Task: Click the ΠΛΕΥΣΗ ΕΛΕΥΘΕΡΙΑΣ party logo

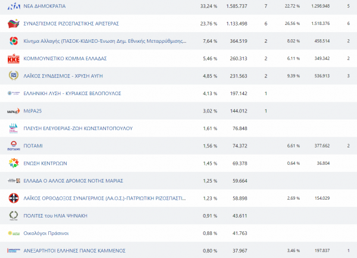Action: tap(13, 128)
